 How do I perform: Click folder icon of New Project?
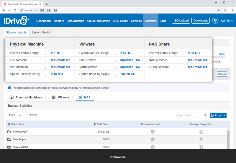[x=9, y=139]
